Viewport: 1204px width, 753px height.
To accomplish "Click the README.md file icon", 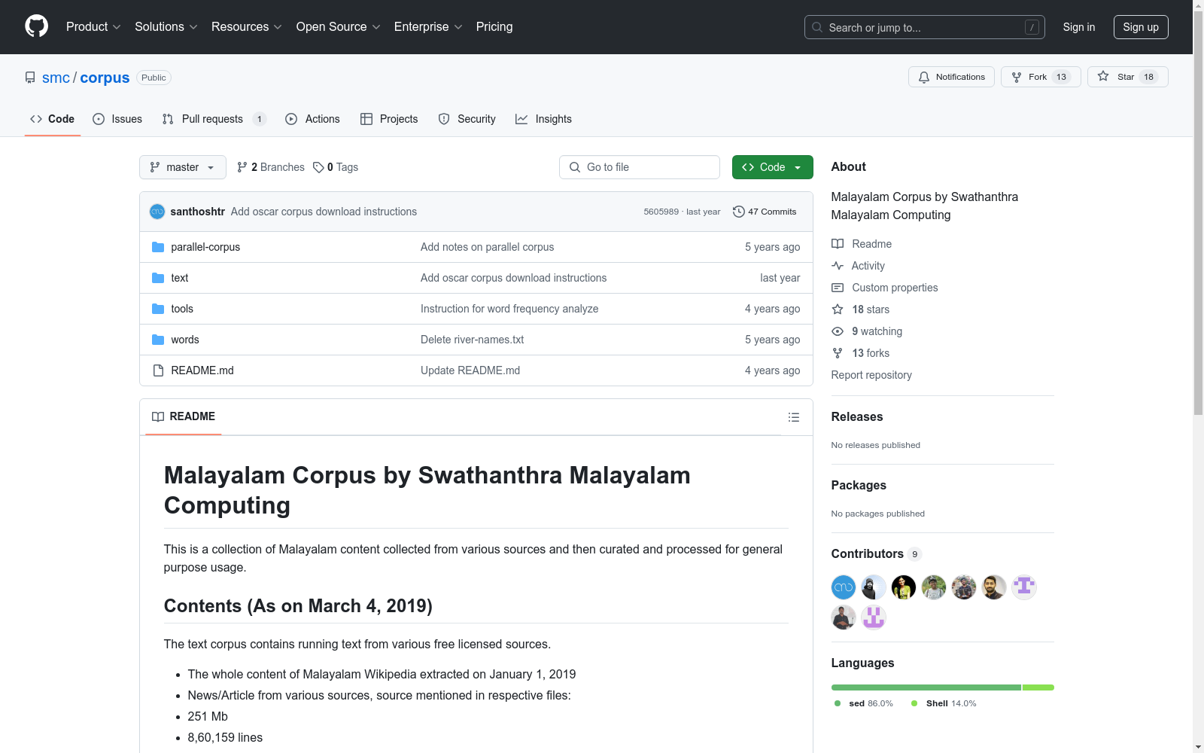I will coord(158,370).
